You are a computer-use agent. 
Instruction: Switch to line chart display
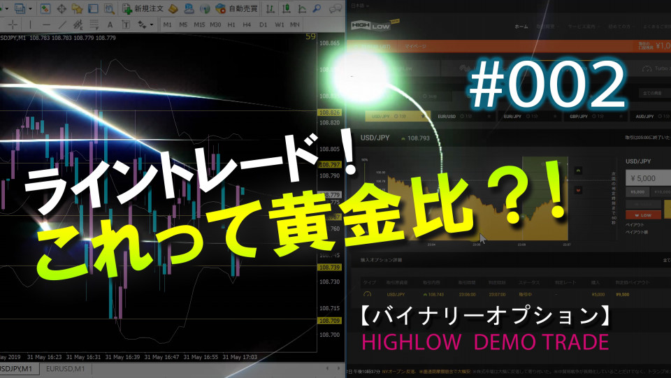coord(302,8)
